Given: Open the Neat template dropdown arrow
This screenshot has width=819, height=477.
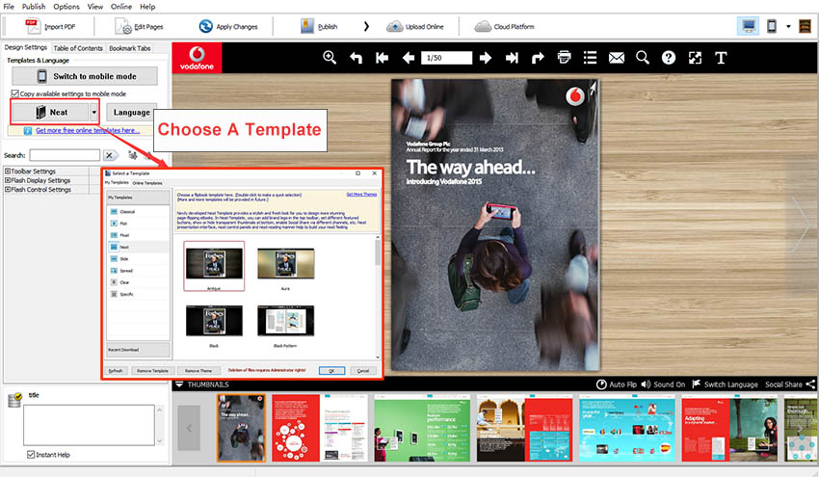Looking at the screenshot, I should tap(93, 113).
